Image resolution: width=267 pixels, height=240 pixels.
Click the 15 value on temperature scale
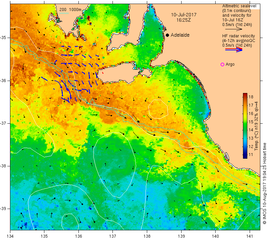point(251,122)
